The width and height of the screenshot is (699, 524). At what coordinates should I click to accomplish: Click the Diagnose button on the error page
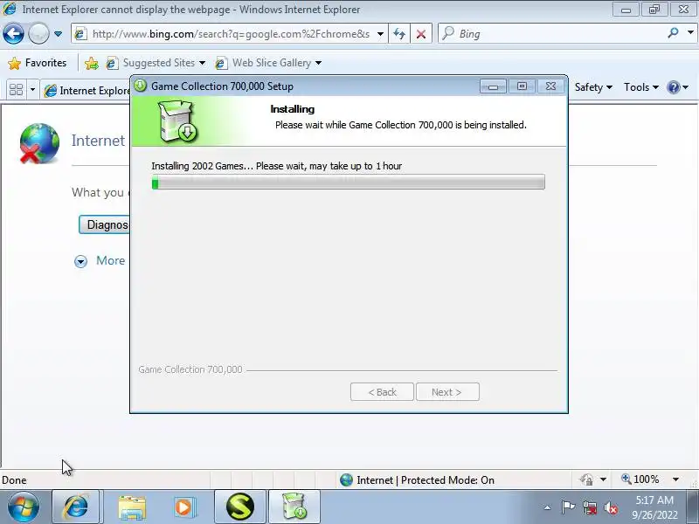pos(104,224)
